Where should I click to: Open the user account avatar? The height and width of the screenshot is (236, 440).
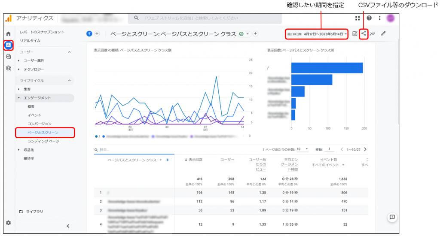[x=390, y=18]
